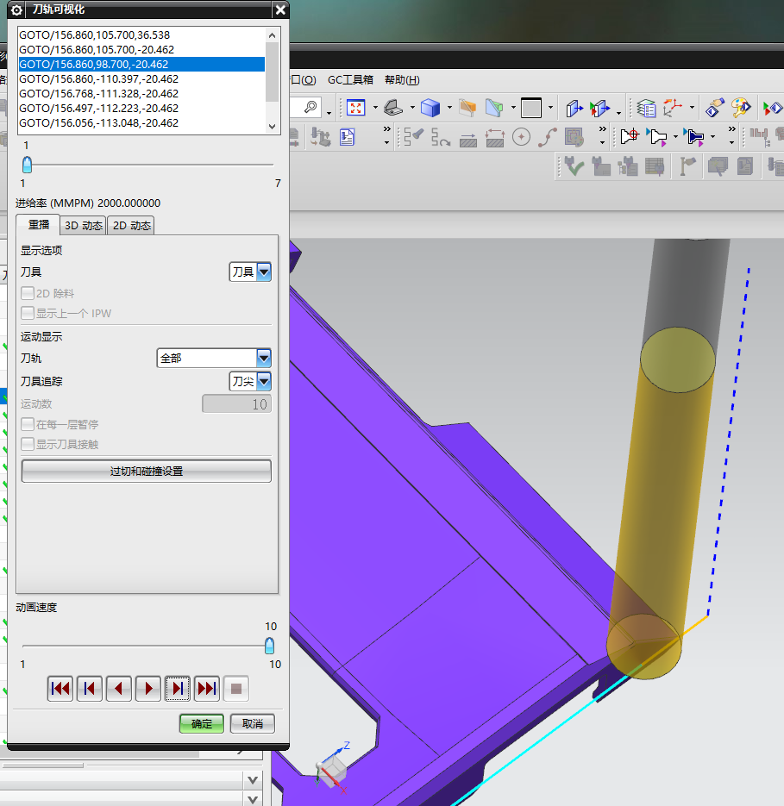This screenshot has width=784, height=806.
Task: Click the circle target point icon
Action: (x=521, y=137)
